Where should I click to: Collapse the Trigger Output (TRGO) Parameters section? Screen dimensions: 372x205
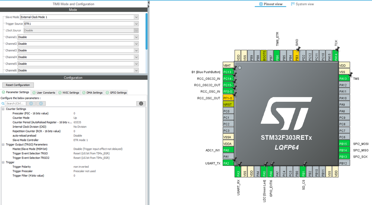pos(3,144)
